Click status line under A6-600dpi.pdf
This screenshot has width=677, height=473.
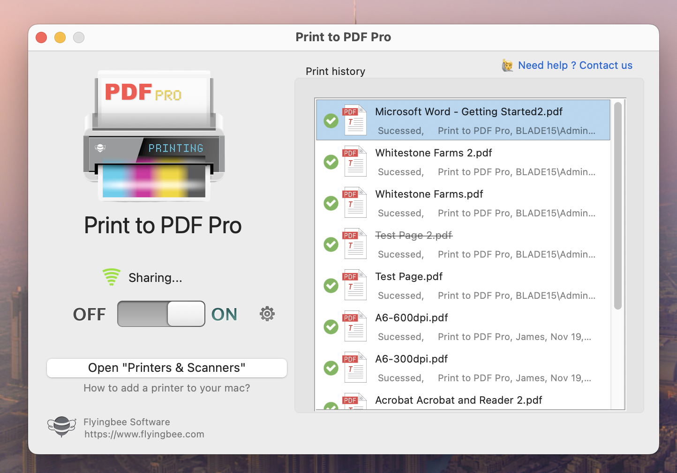tap(485, 337)
